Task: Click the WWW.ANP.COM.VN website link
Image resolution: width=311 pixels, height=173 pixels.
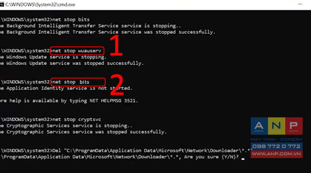Action: pos(276,154)
